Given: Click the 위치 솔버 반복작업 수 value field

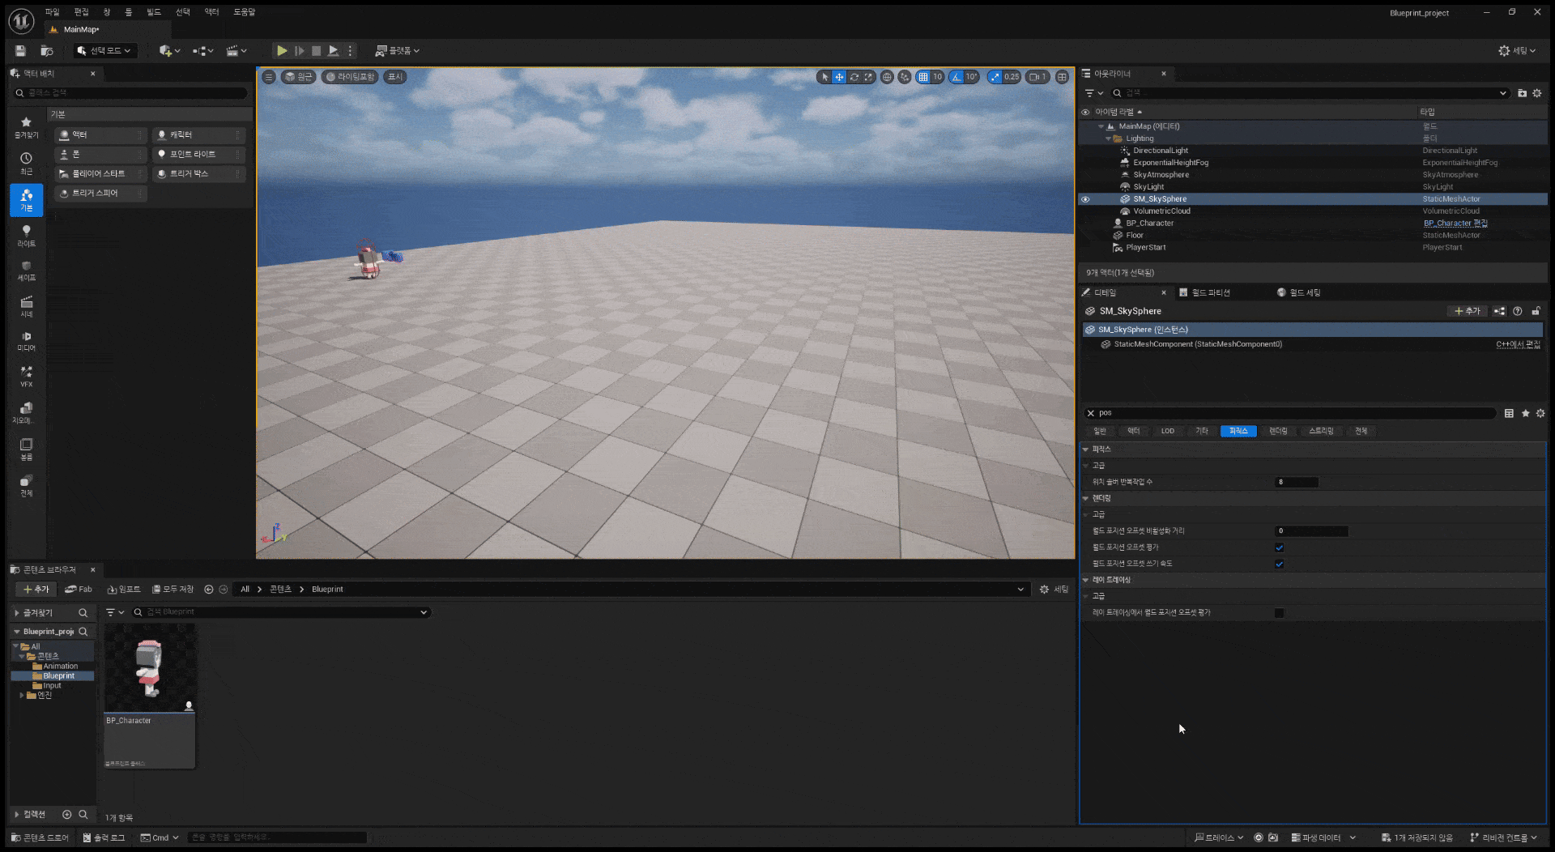Looking at the screenshot, I should 1297,482.
